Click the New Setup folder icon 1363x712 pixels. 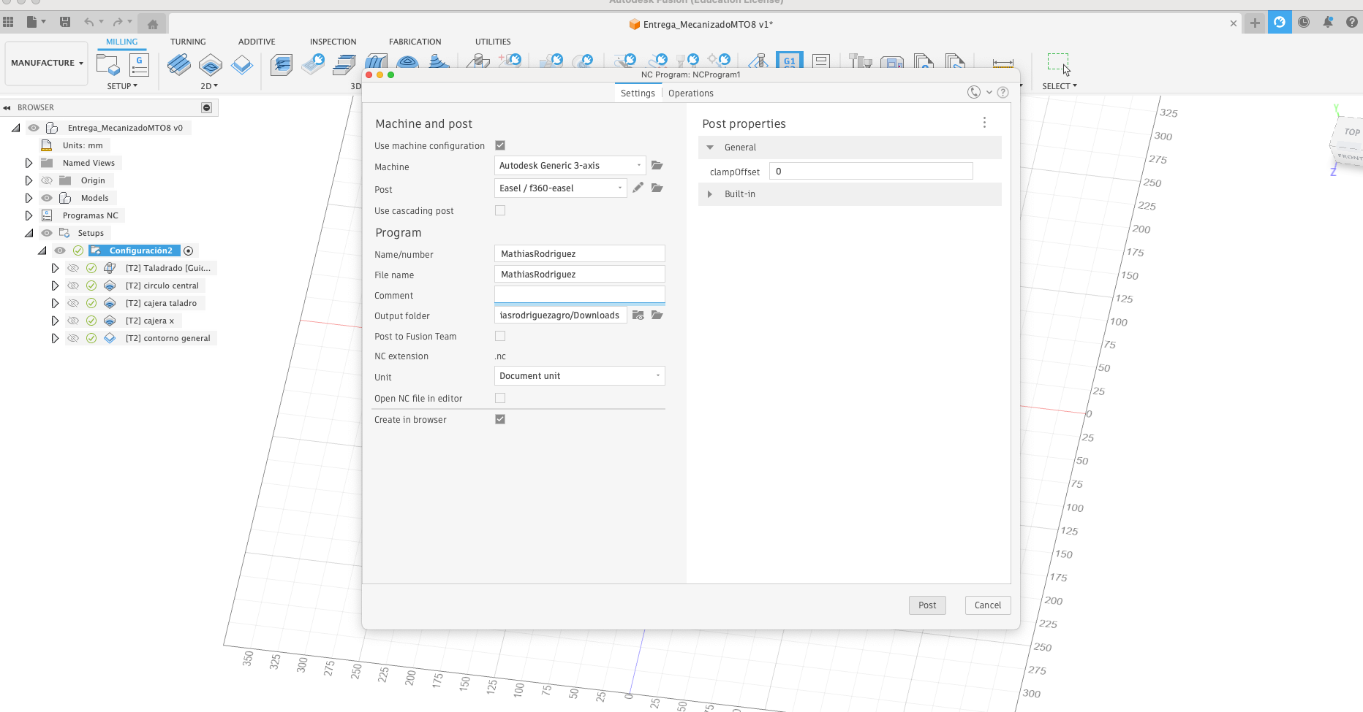coord(108,65)
